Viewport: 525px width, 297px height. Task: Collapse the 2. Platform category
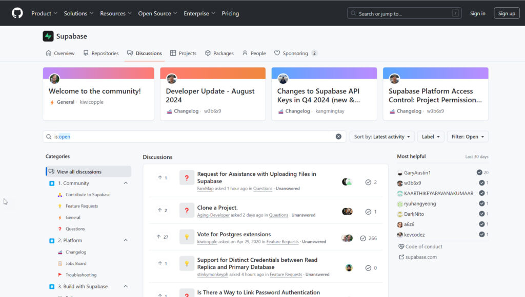coord(126,240)
